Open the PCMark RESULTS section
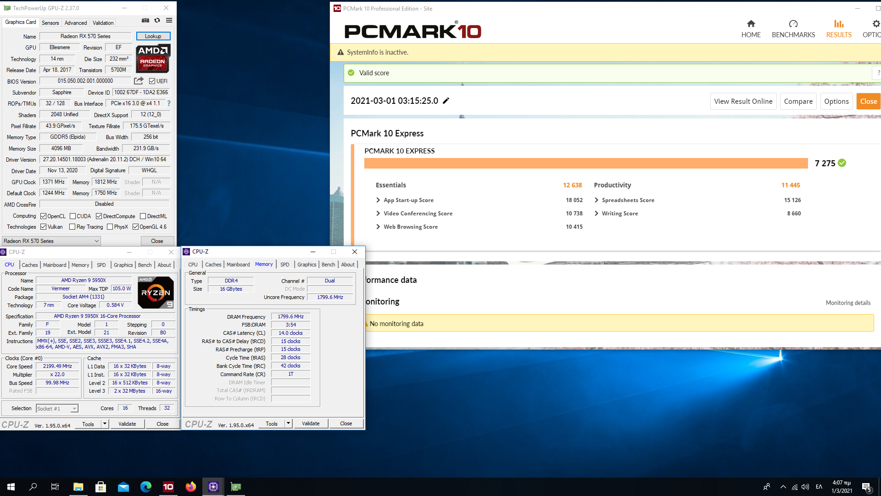 [839, 29]
